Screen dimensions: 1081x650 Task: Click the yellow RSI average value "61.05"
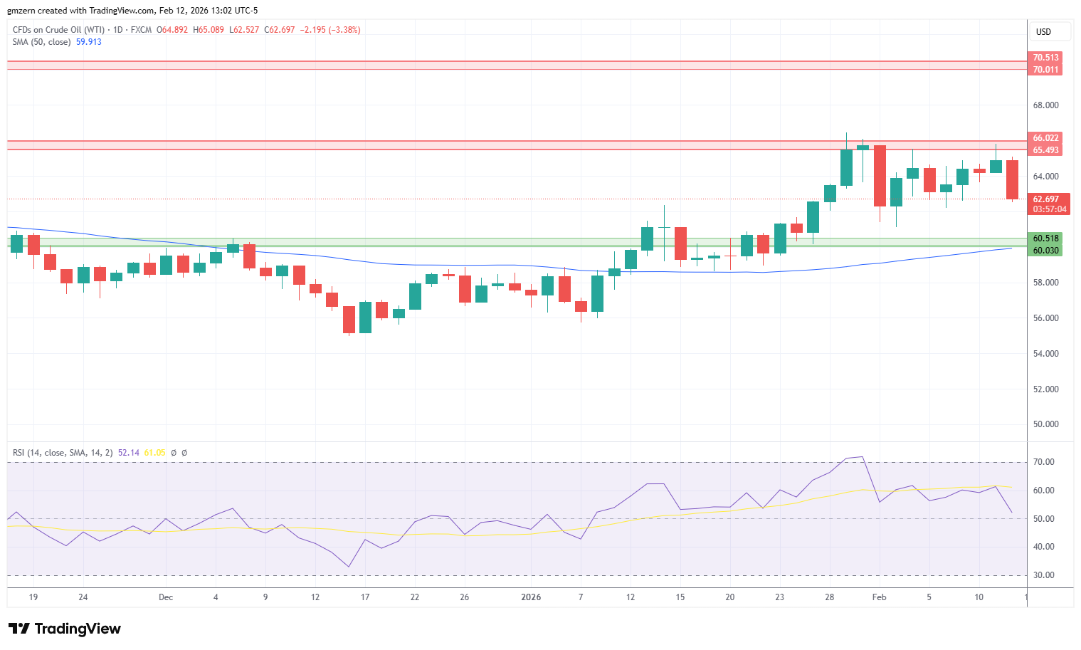pyautogui.click(x=154, y=453)
